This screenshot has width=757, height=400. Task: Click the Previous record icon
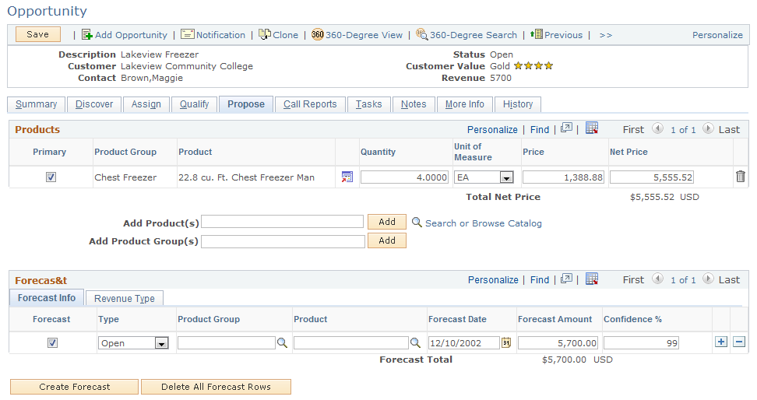coord(537,34)
